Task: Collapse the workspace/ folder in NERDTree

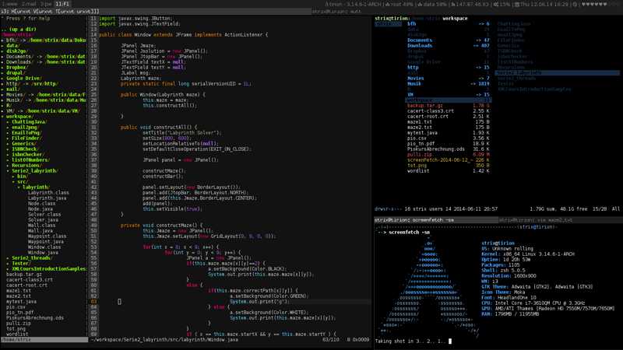Action: tap(19, 116)
